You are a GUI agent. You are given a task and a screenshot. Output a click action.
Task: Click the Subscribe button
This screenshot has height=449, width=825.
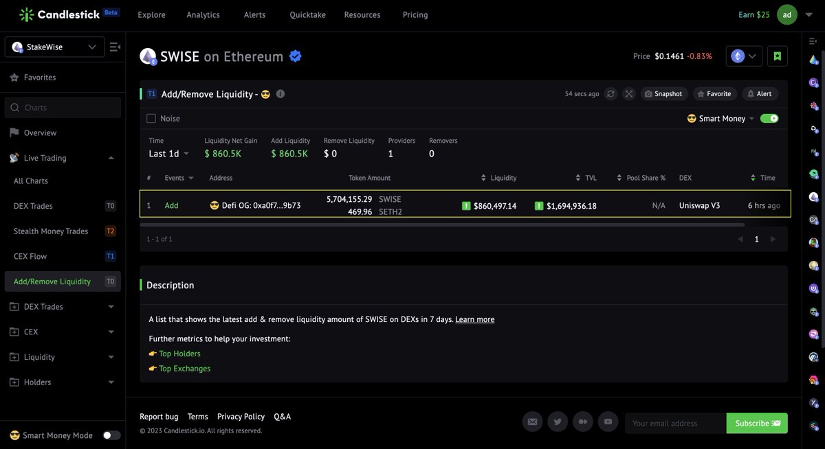pos(757,423)
